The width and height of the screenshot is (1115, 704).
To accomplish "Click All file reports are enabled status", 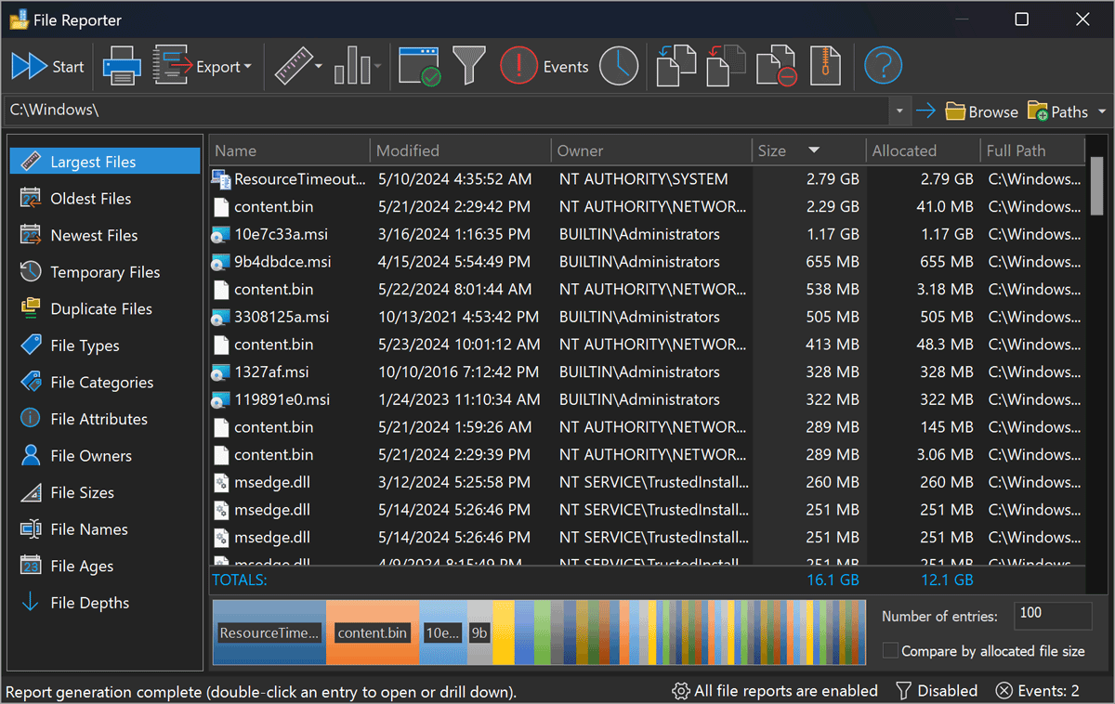I will [775, 691].
